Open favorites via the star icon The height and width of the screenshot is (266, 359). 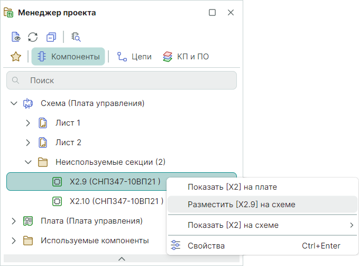(16, 57)
